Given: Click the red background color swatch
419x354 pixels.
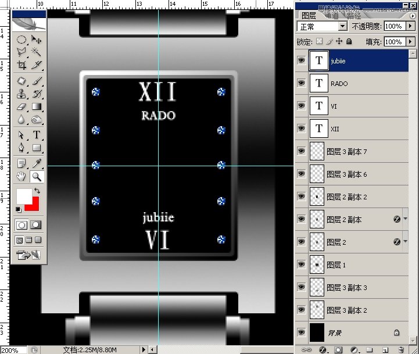Looking at the screenshot, I should point(34,206).
